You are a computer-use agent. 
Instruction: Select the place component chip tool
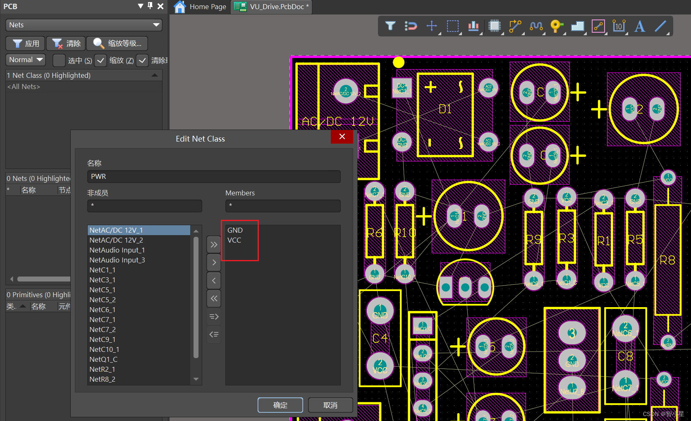coord(495,26)
